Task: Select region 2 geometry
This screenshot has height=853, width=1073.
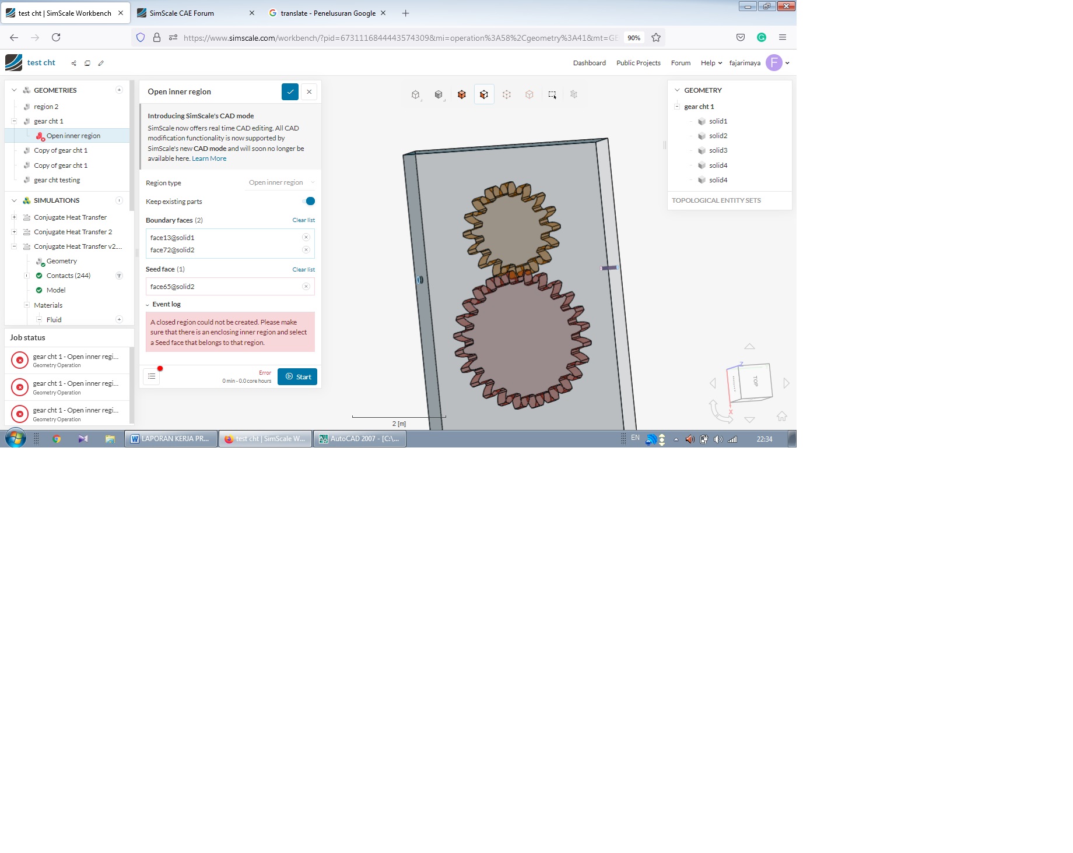Action: pyautogui.click(x=46, y=107)
